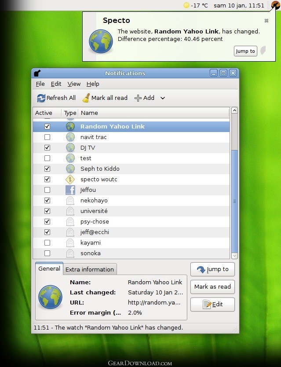
Task: Click the globe icon next to DJ TV
Action: [70, 147]
